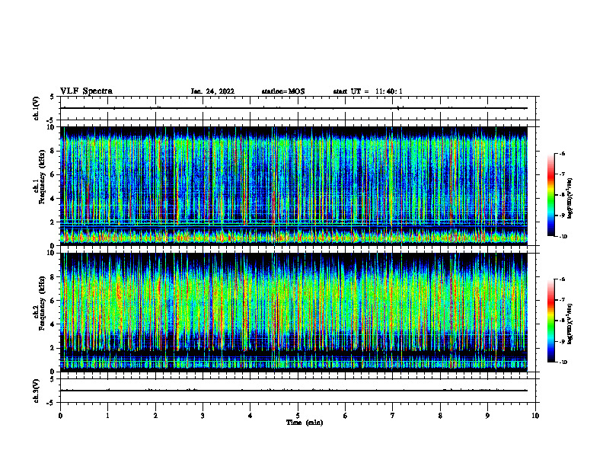The width and height of the screenshot is (603, 466).
Task: Click the "5" tick label of the ch.1(V) panel
Action: click(53, 97)
